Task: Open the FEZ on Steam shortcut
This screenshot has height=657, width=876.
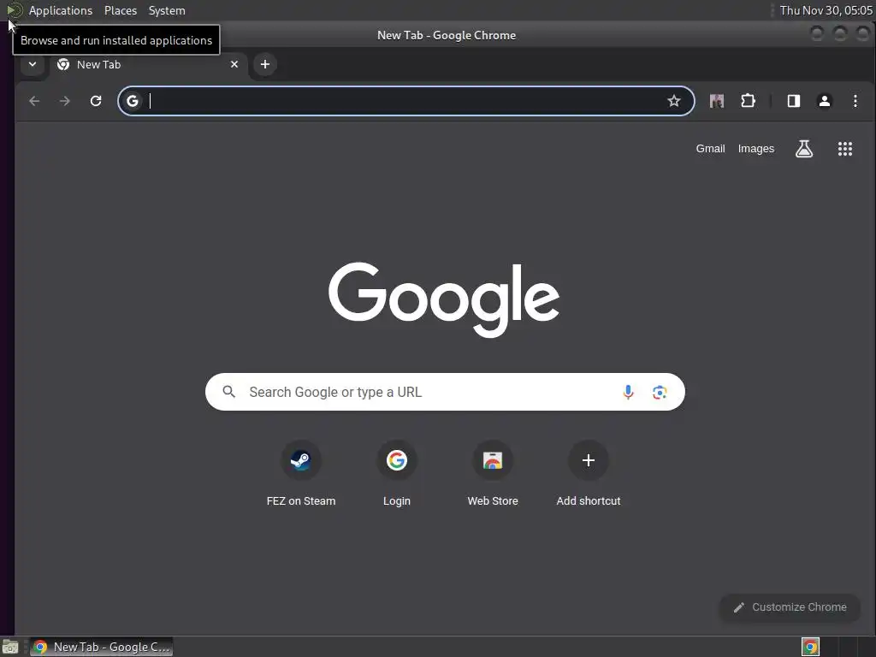Action: 301,474
